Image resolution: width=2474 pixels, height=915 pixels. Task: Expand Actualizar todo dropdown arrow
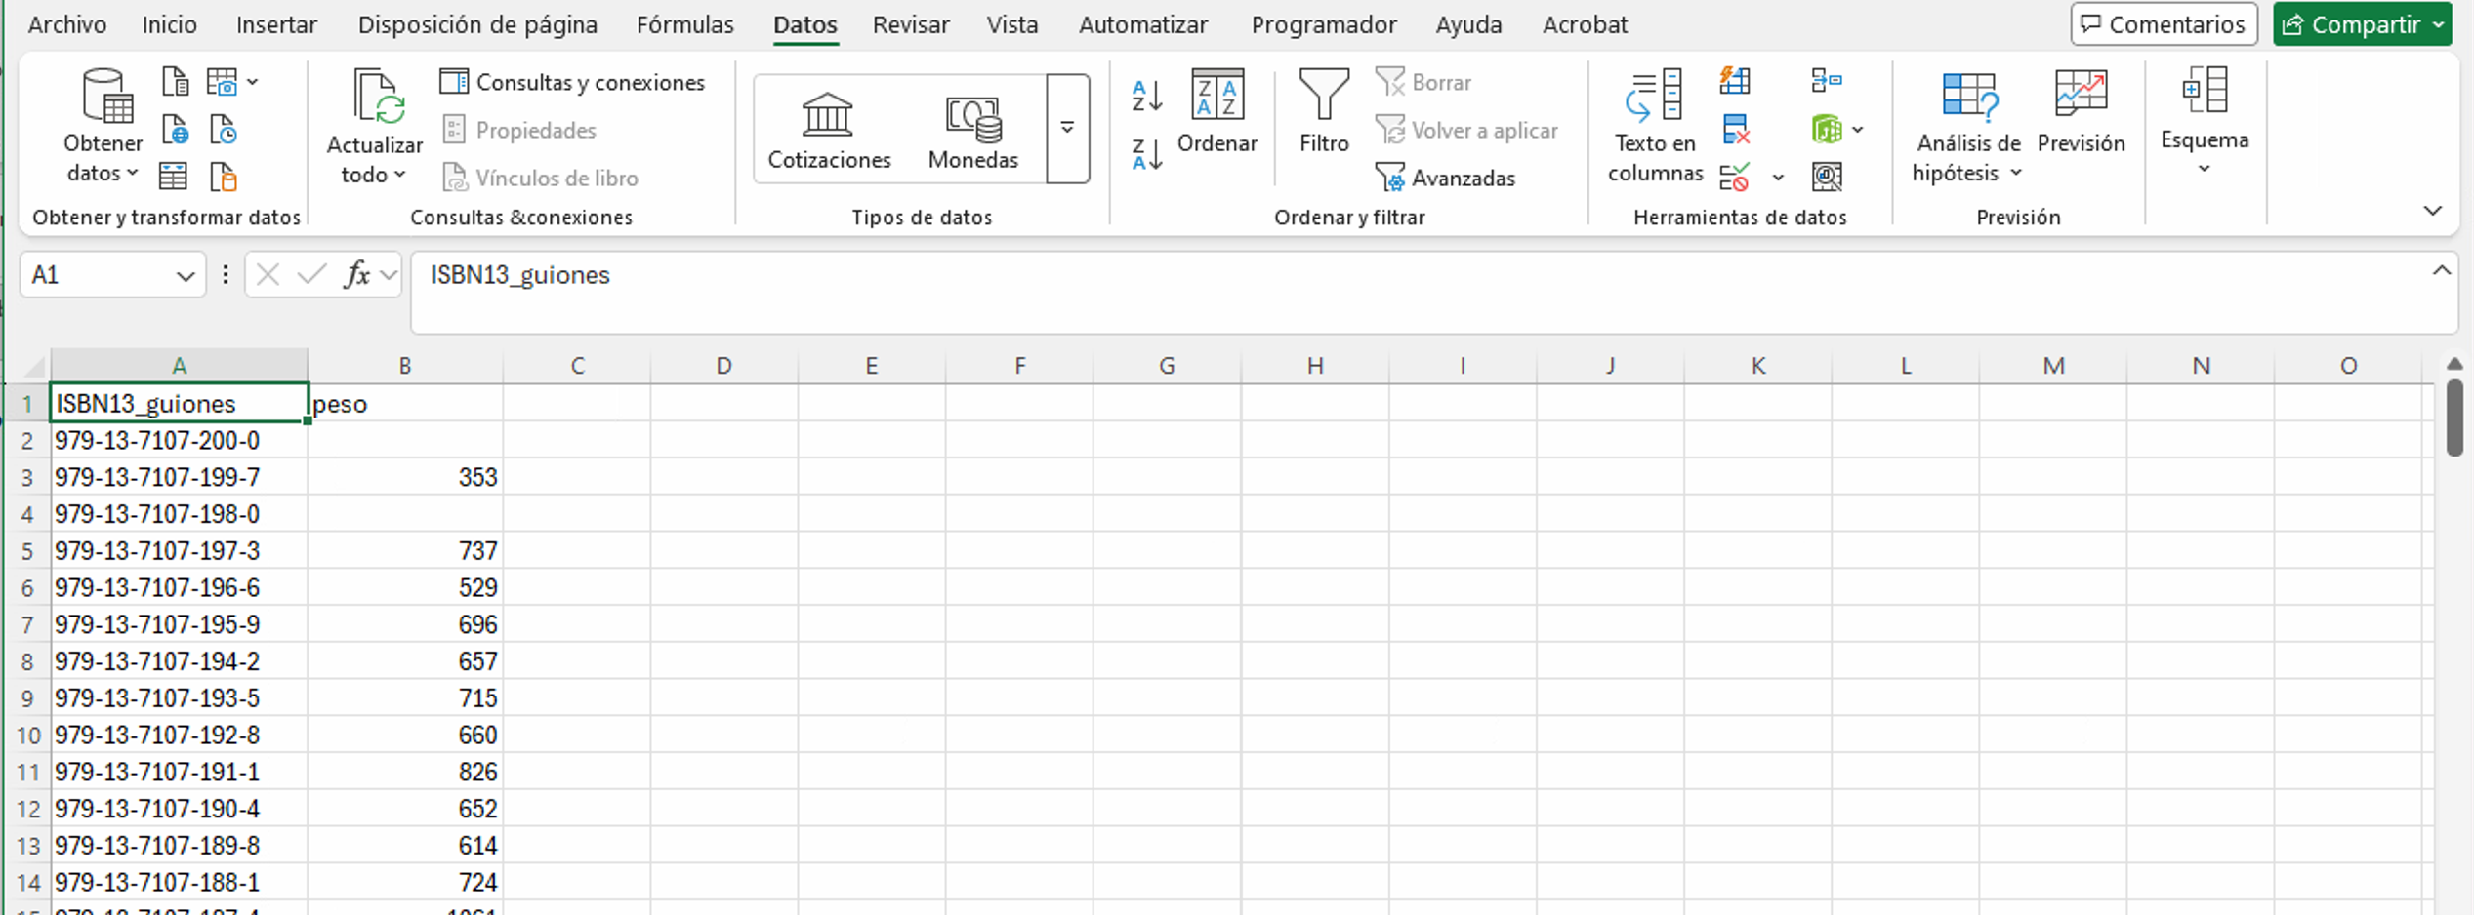(400, 175)
